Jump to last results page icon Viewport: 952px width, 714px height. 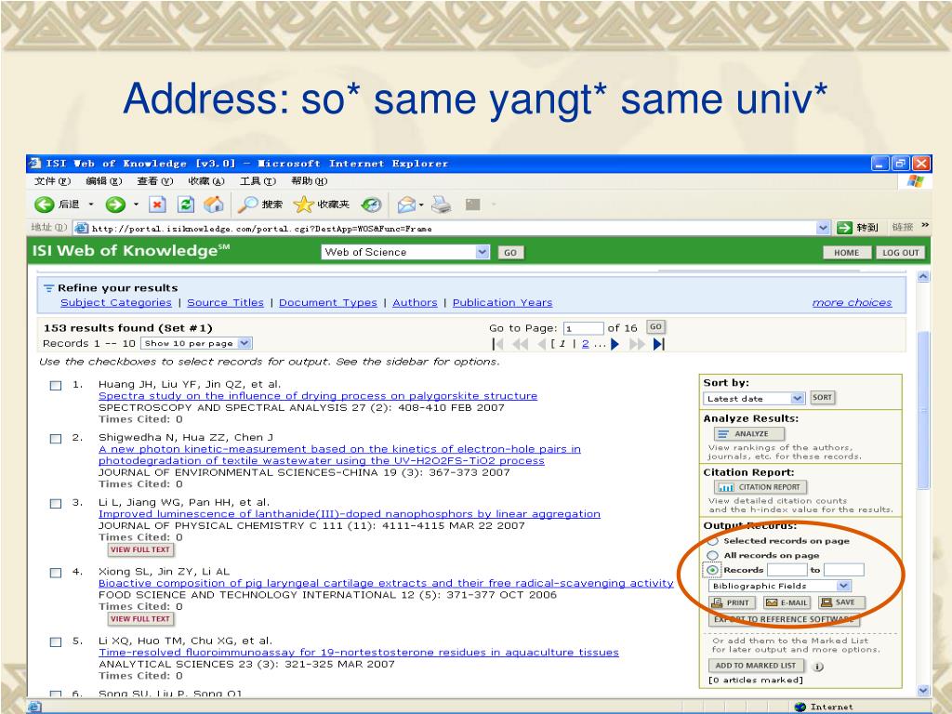tap(659, 344)
